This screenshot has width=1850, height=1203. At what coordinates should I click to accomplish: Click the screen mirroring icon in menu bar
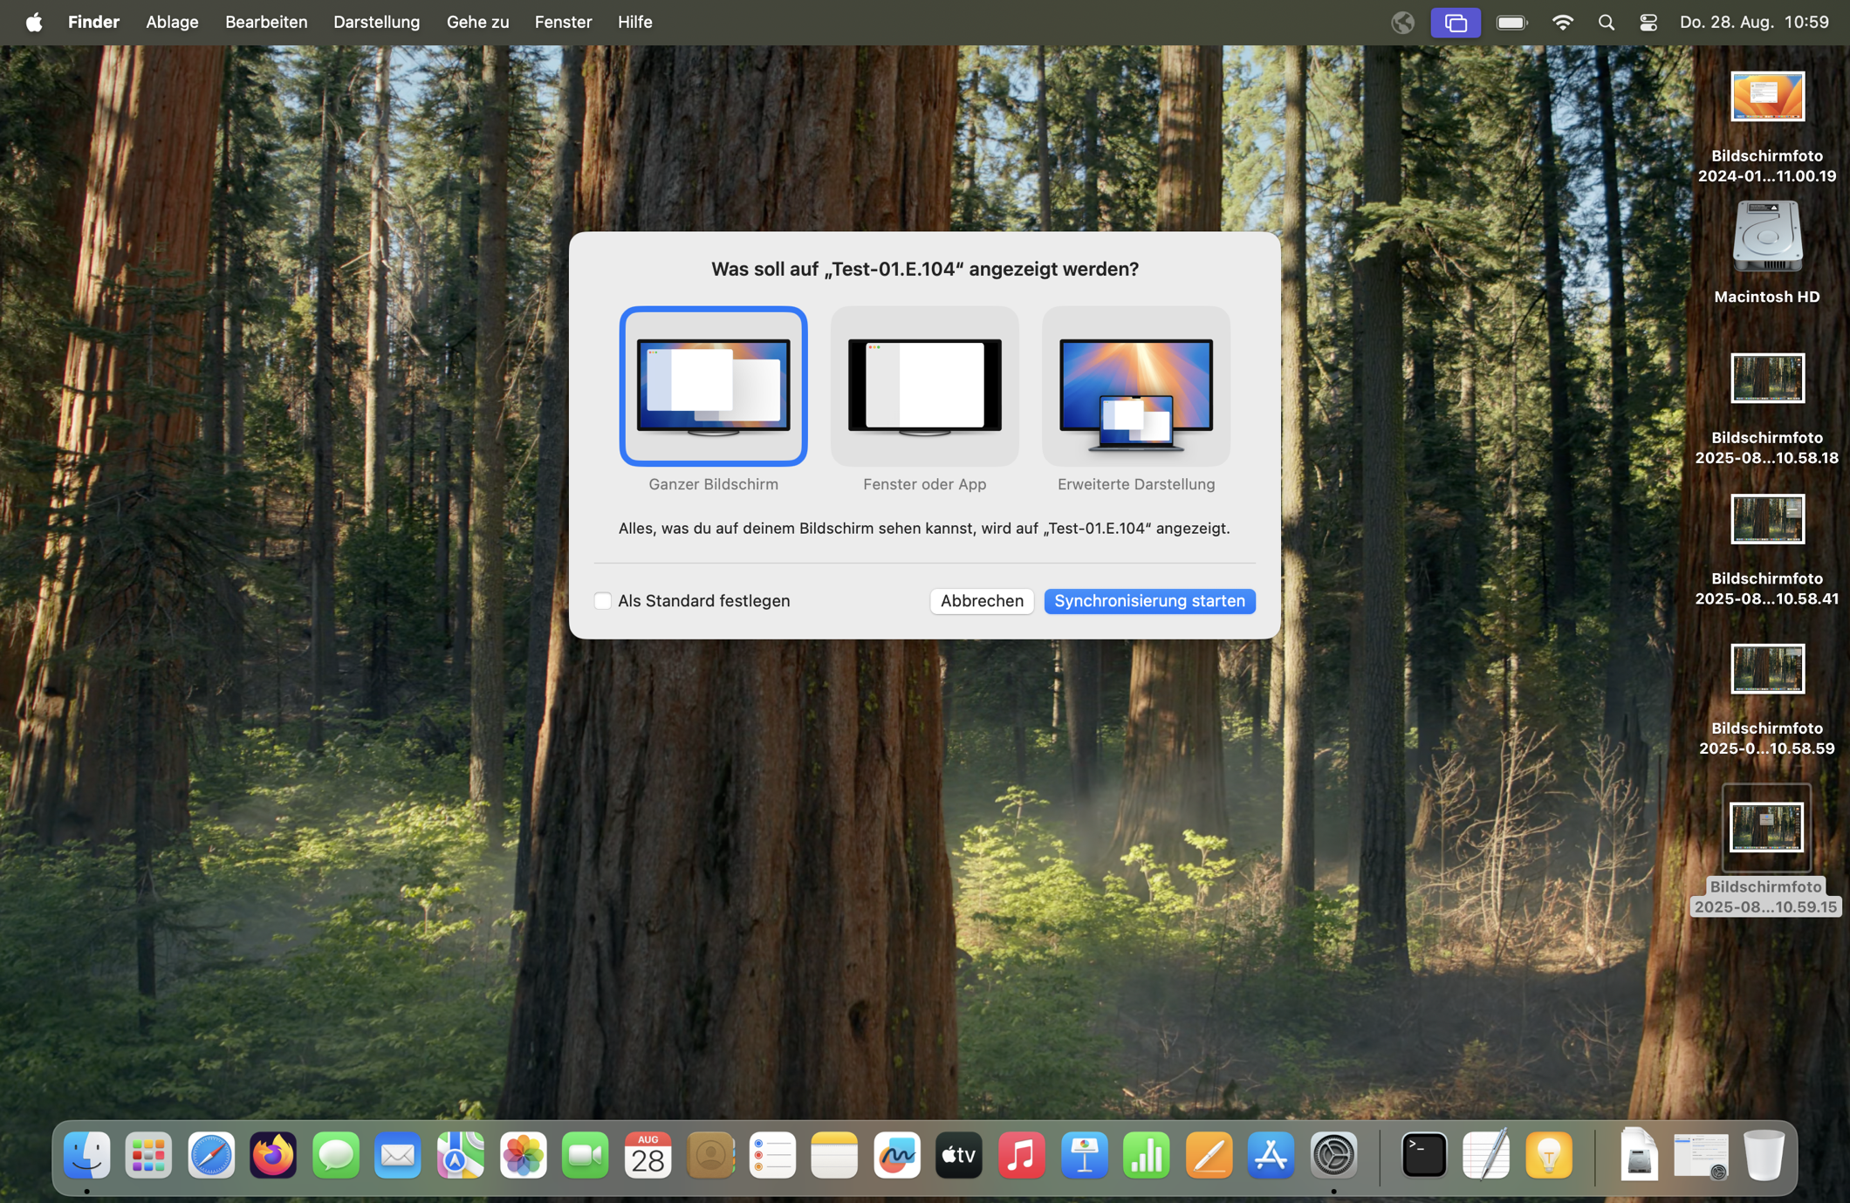click(1455, 22)
